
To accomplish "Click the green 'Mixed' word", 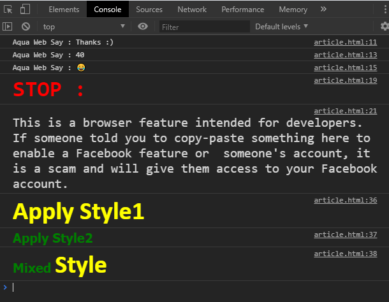I will (32, 268).
